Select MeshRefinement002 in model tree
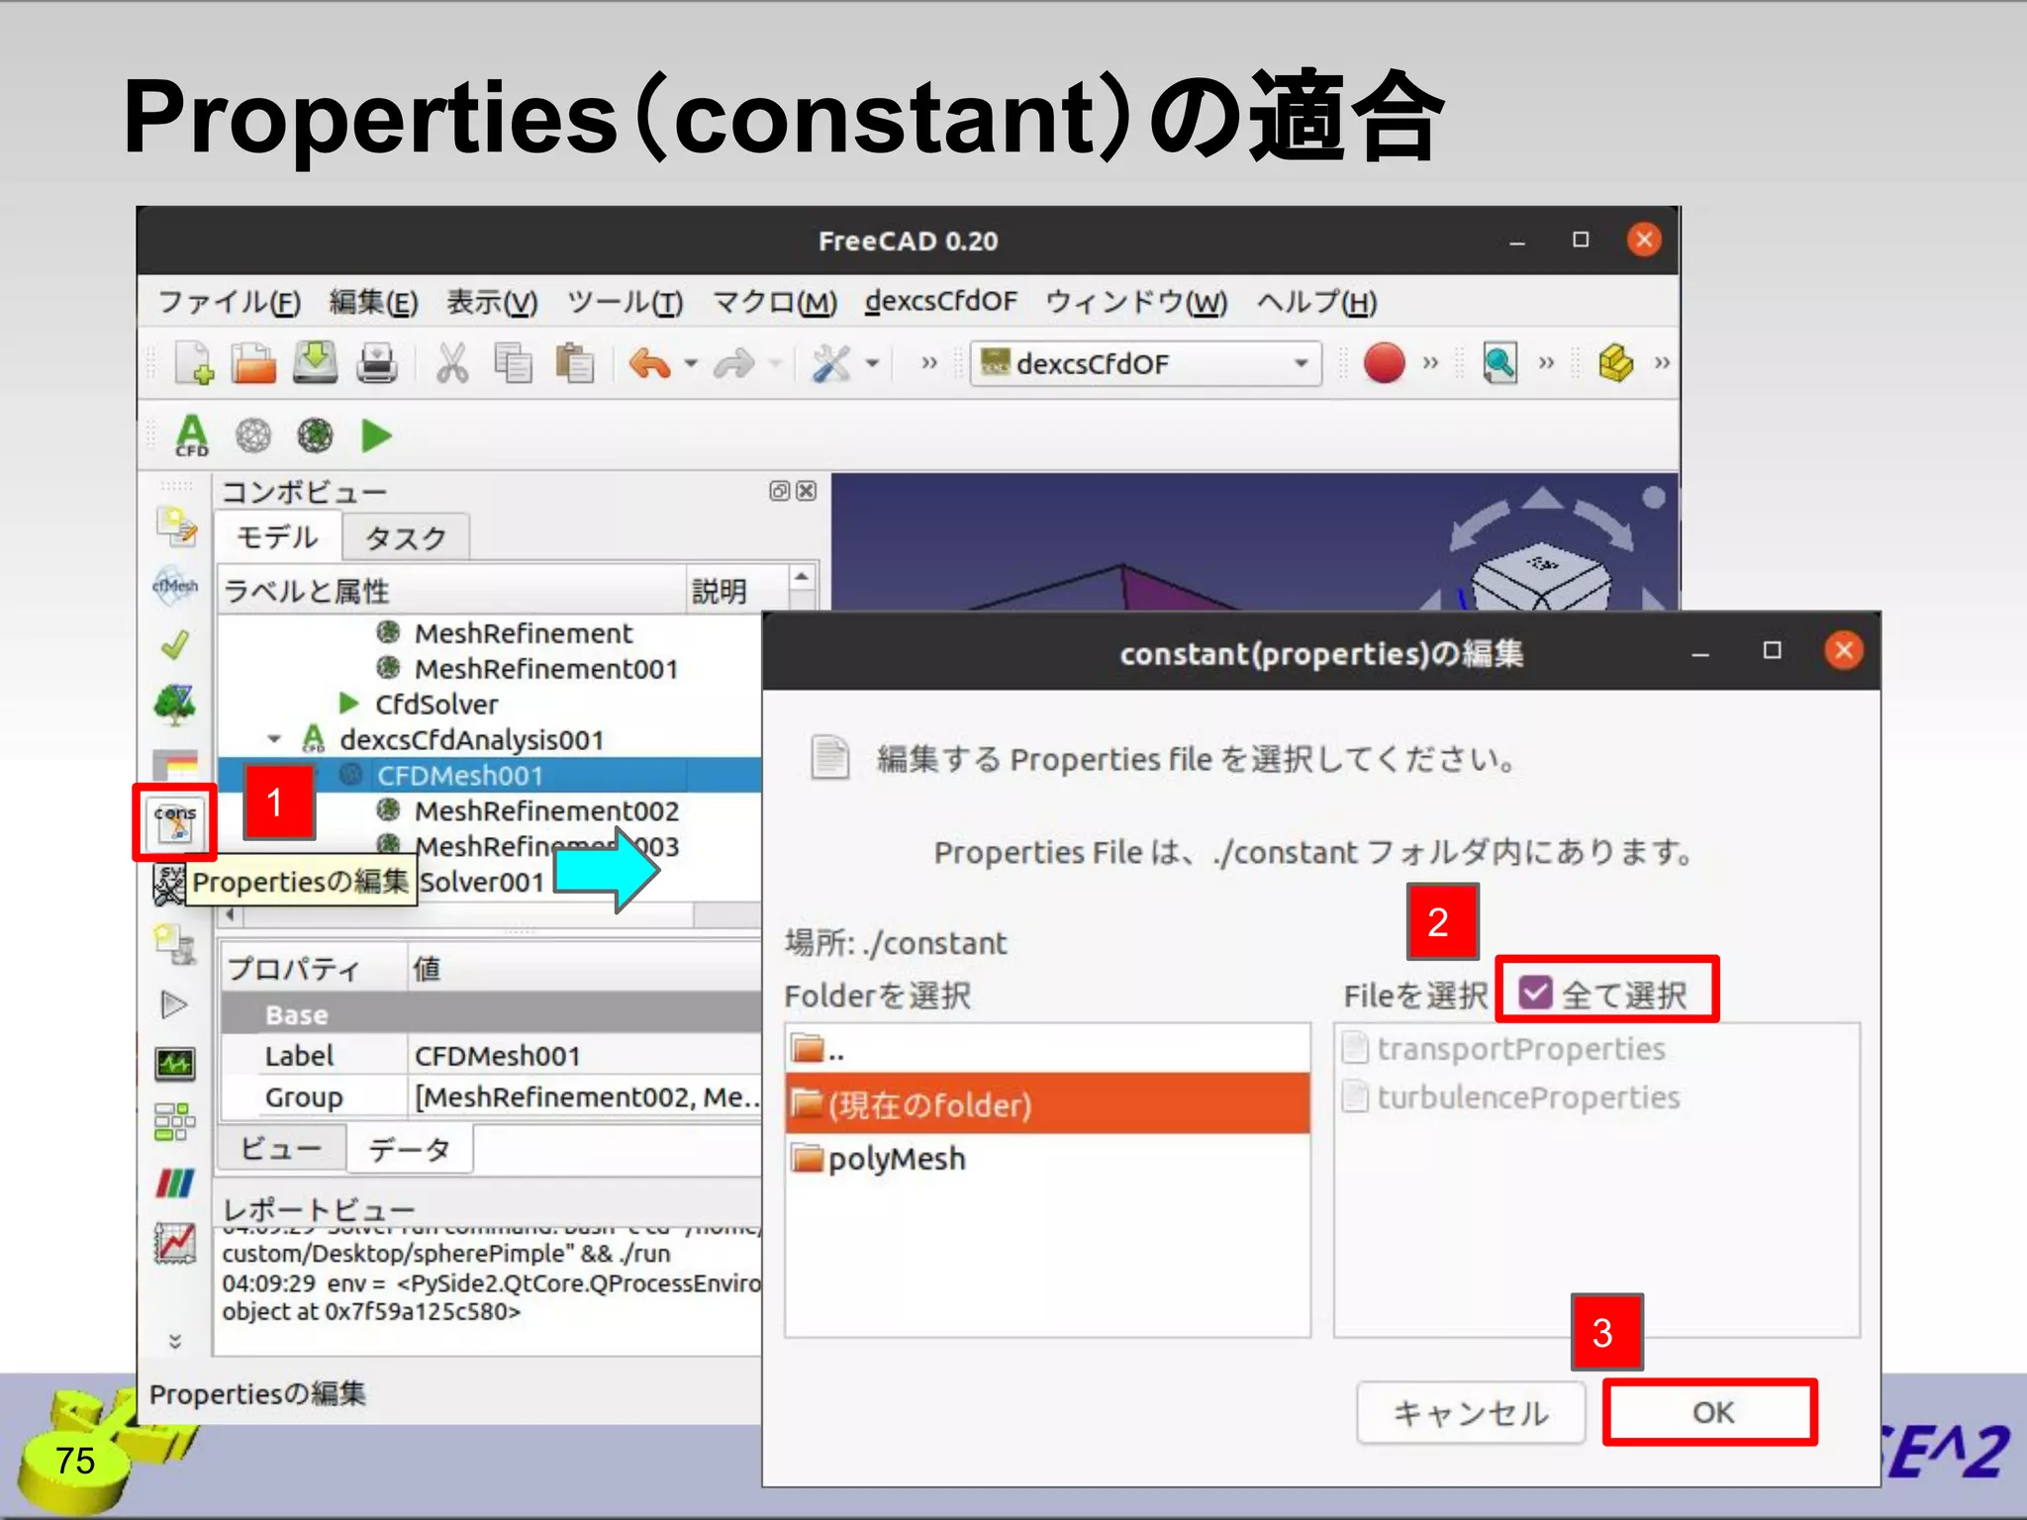Viewport: 2027px width, 1520px height. click(546, 810)
